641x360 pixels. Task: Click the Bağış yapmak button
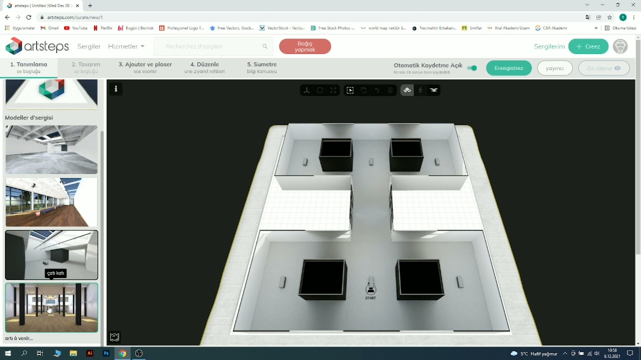pos(305,46)
